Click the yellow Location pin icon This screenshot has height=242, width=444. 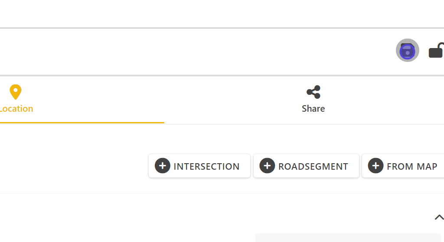pyautogui.click(x=16, y=92)
